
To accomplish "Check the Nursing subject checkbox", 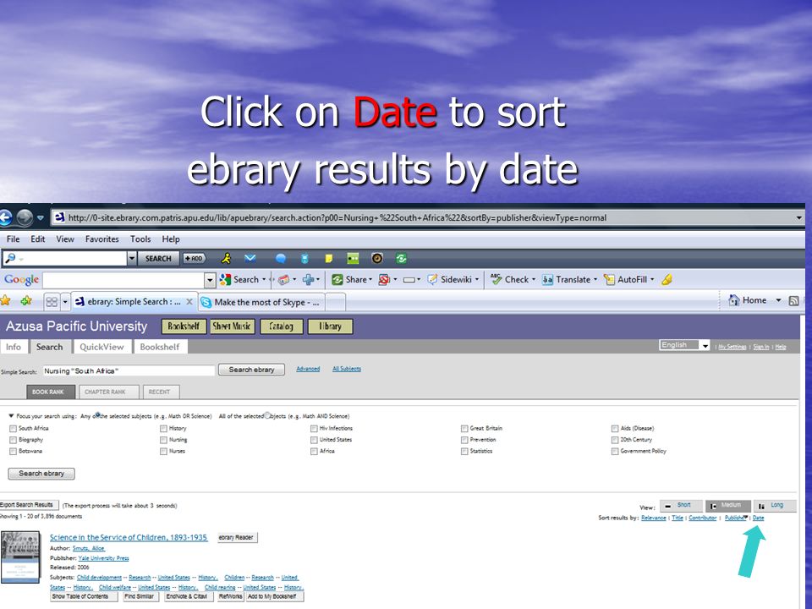I will [163, 440].
